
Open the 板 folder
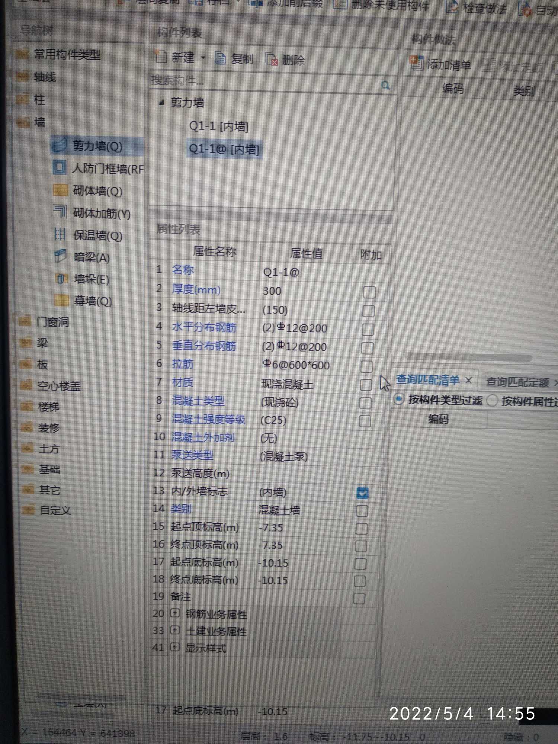(x=26, y=364)
